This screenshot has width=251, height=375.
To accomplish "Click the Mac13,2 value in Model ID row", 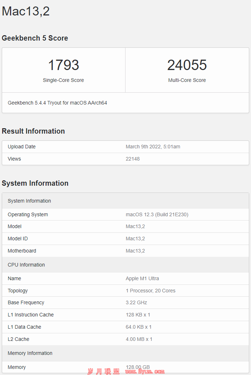I will click(x=135, y=239).
